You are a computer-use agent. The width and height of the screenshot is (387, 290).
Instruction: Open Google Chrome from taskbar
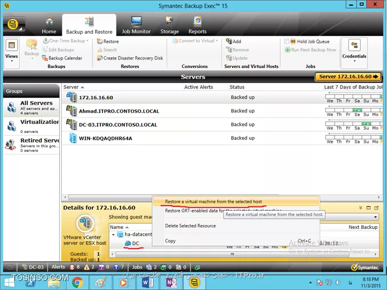pyautogui.click(x=77, y=283)
